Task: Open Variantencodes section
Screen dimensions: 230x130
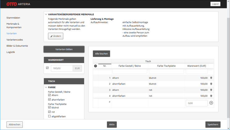Action: (x=15, y=40)
